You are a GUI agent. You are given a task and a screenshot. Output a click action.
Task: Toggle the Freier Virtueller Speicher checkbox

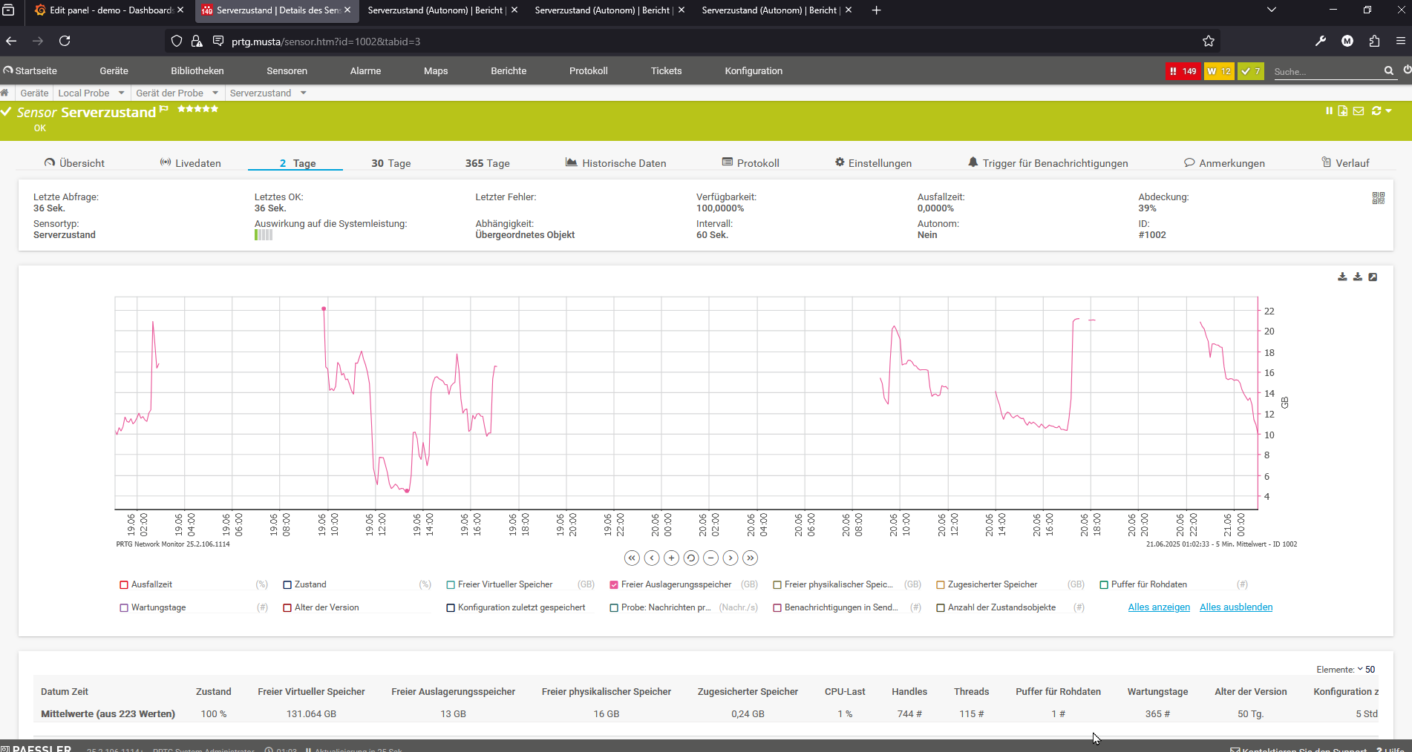pyautogui.click(x=451, y=585)
